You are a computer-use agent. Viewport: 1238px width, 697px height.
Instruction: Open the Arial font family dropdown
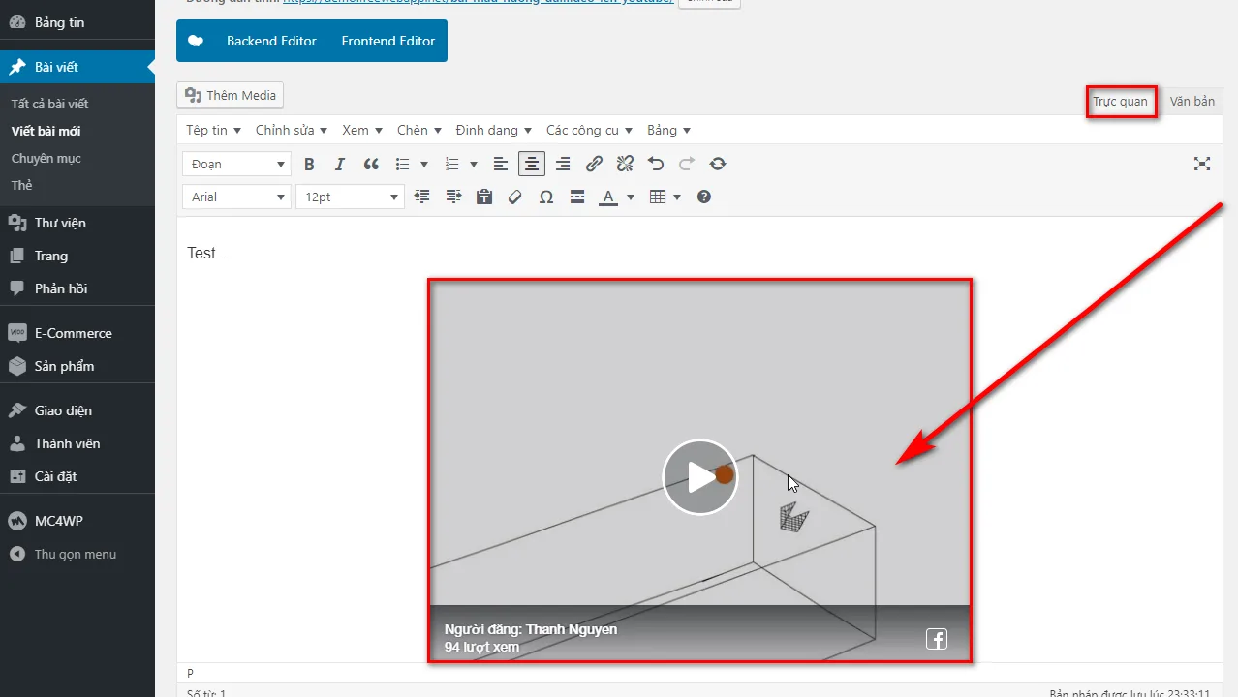point(236,197)
